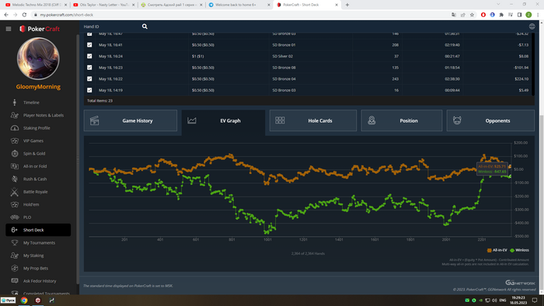Viewport: 544px width, 306px height.
Task: Click the VIP Games icon
Action: tap(15, 141)
